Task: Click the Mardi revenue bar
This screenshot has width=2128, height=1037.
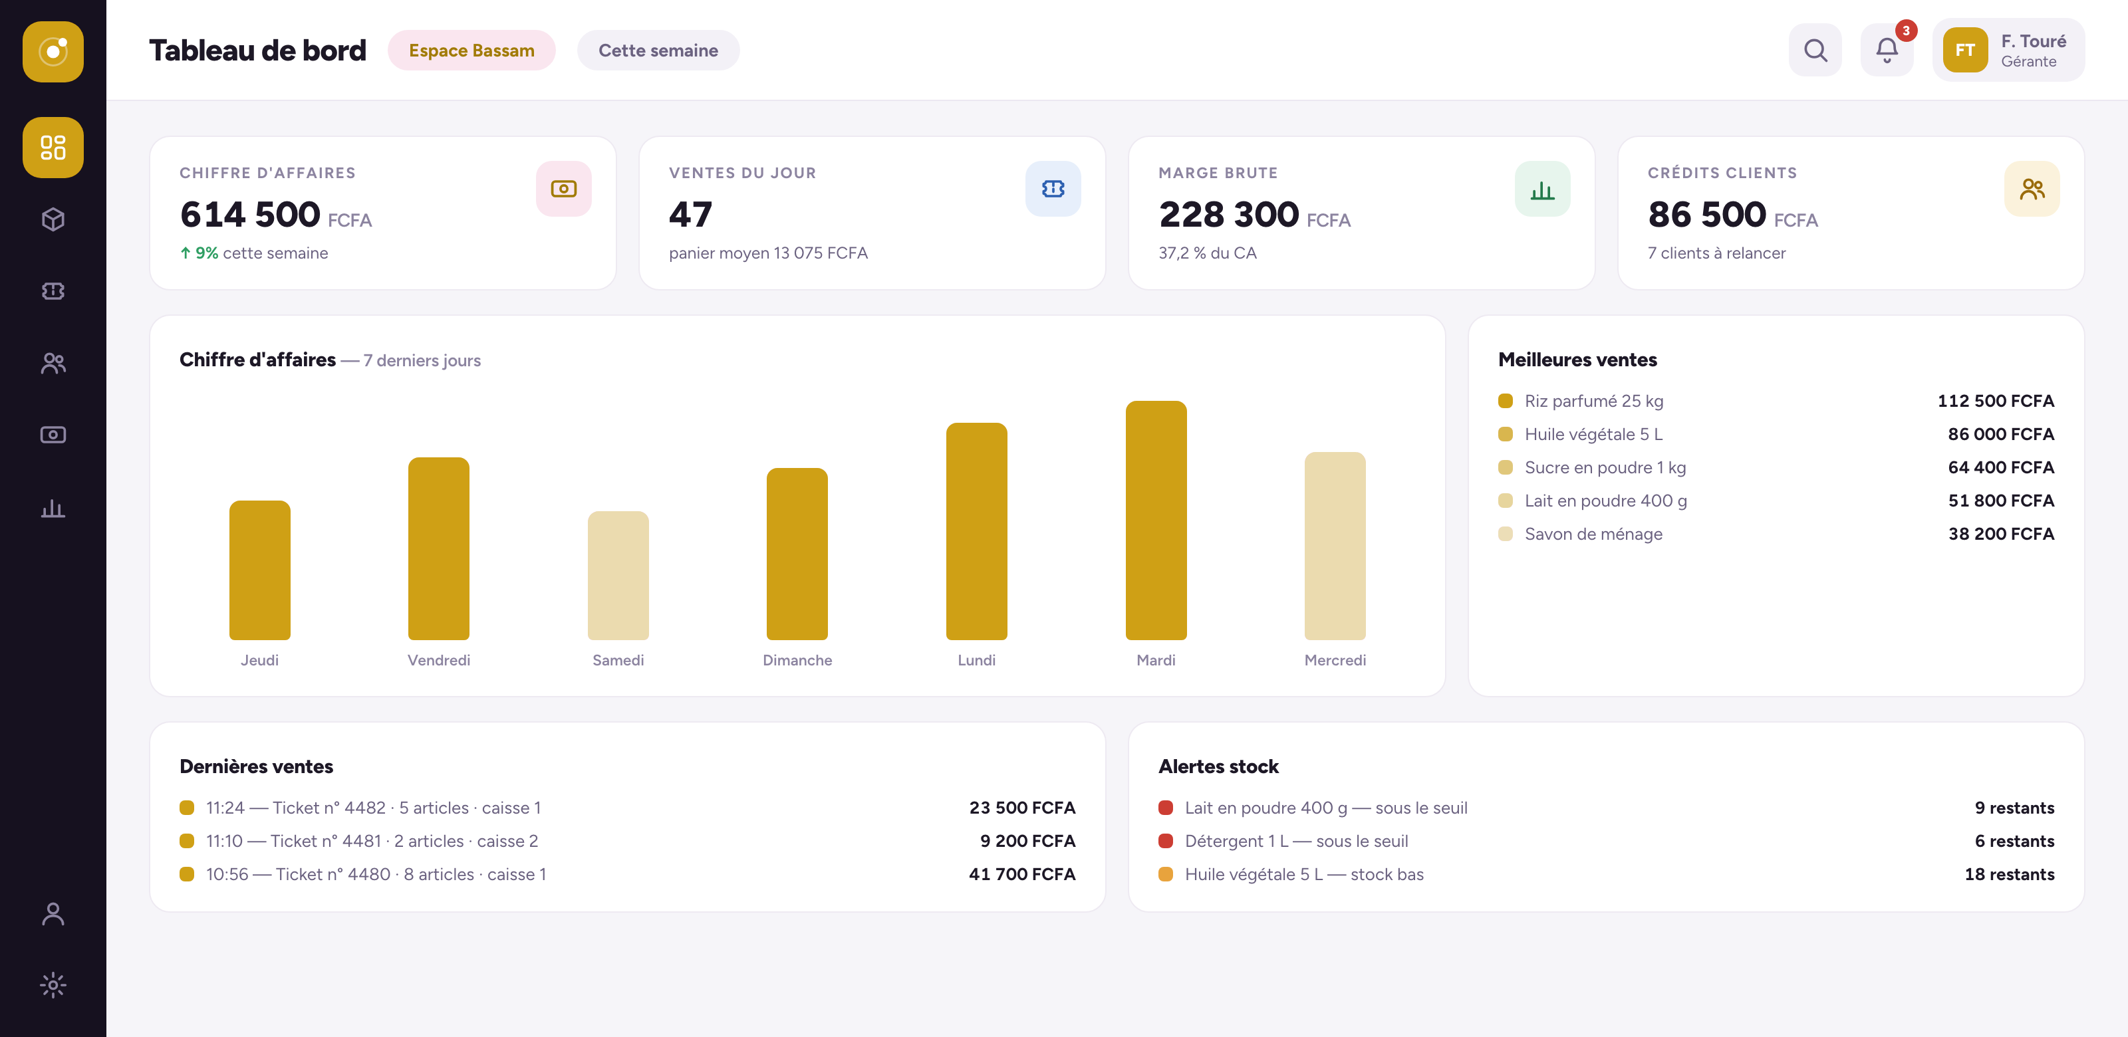Action: click(x=1156, y=520)
